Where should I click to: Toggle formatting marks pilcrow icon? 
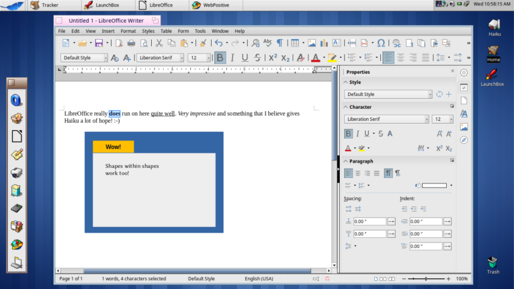[x=280, y=43]
